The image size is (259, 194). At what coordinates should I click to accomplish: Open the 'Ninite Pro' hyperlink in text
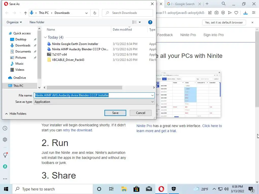(x=144, y=126)
